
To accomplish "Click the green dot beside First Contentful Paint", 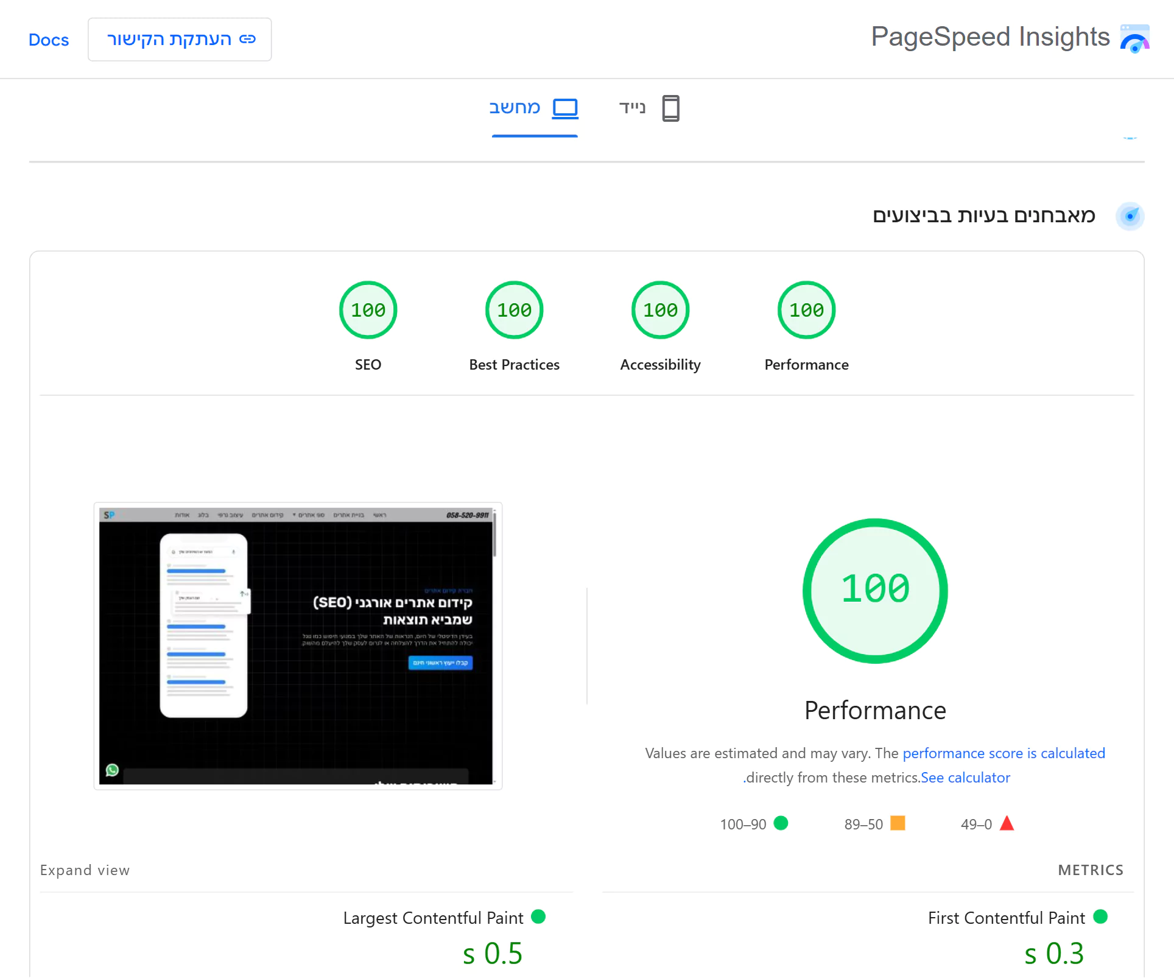I will 1101,916.
